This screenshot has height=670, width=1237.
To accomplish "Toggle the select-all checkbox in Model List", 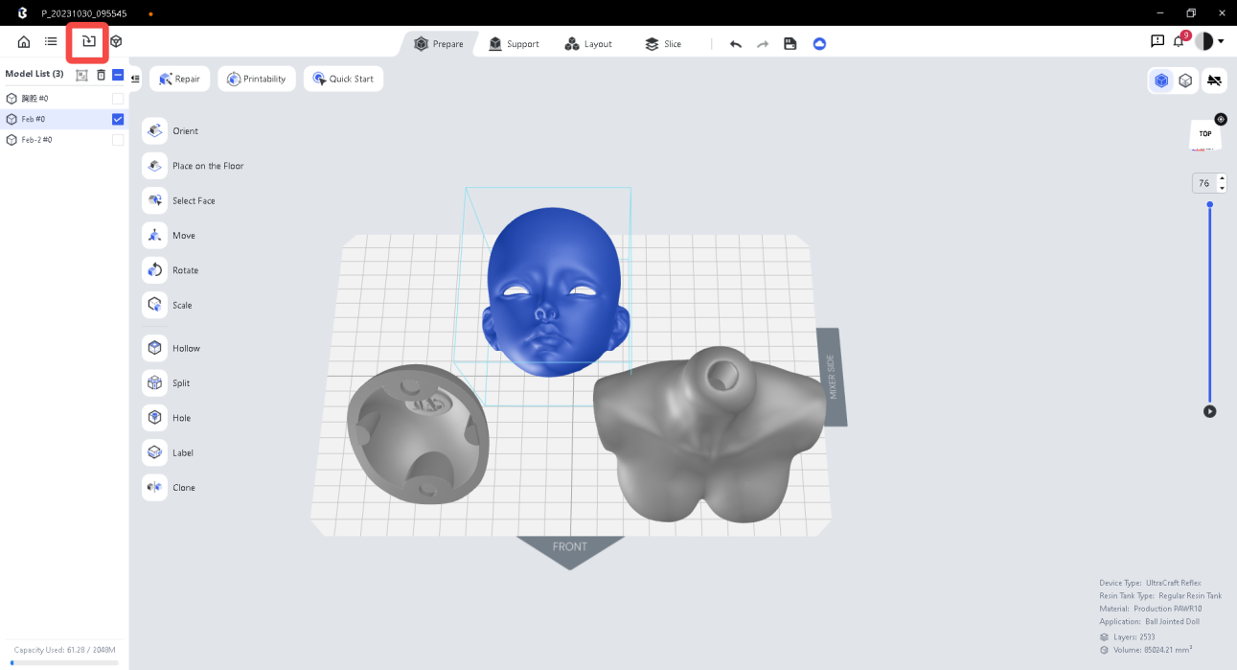I will tap(118, 75).
